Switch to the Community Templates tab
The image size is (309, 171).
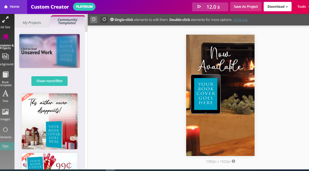(67, 21)
